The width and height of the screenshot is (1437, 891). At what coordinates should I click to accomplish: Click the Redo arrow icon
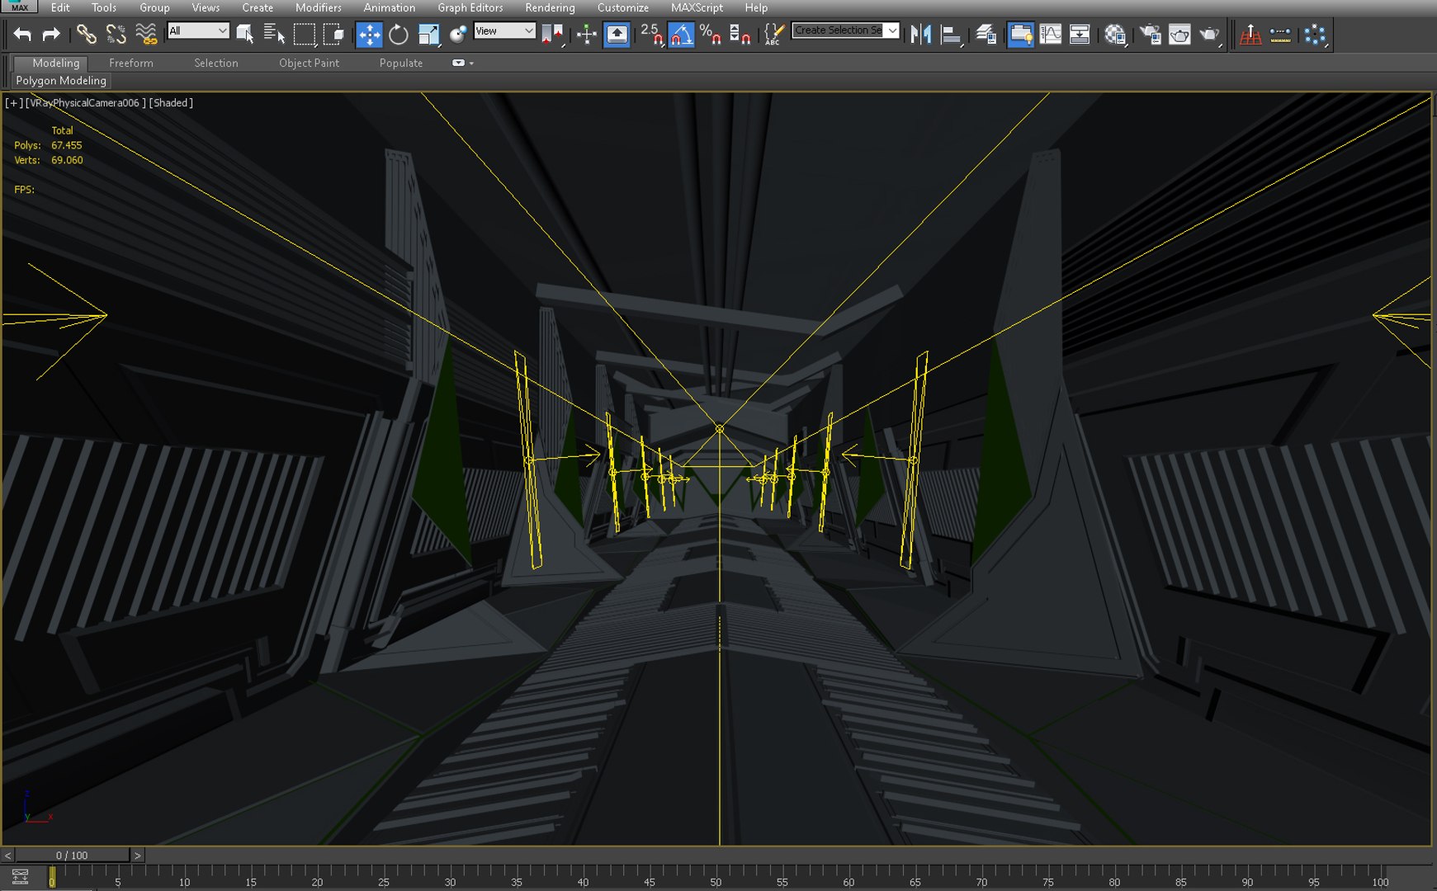pyautogui.click(x=51, y=35)
